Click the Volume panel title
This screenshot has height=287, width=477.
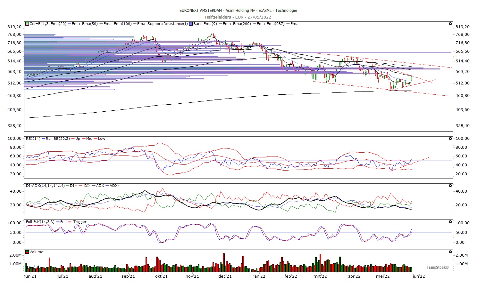[x=36, y=252]
